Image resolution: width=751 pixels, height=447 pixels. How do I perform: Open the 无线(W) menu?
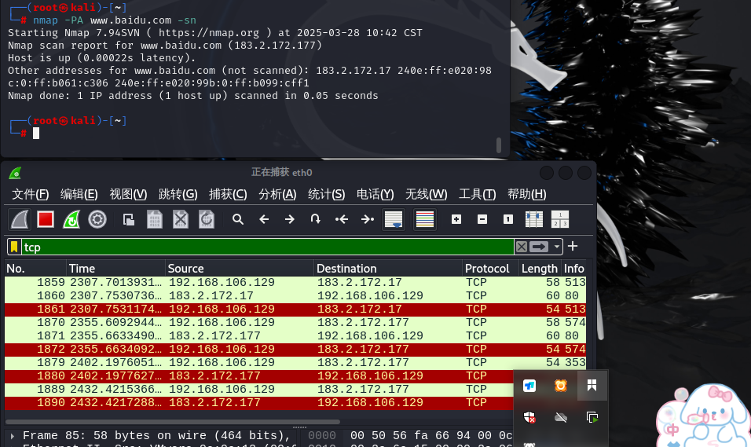coord(426,194)
